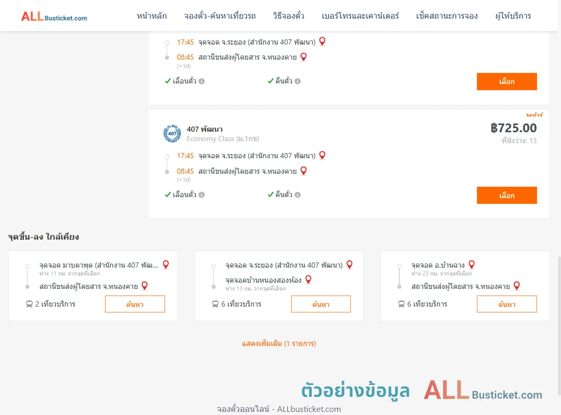This screenshot has width=561, height=415.
Task: Open the หน้าหลัก menu item
Action: [x=152, y=16]
